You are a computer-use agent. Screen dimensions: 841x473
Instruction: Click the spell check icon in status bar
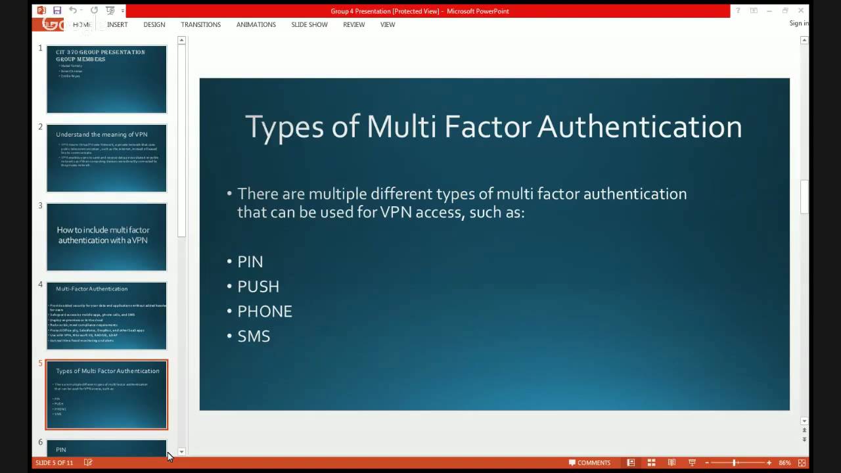88,462
